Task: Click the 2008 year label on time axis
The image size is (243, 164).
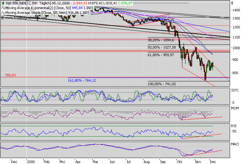Action: pyautogui.click(x=31, y=162)
